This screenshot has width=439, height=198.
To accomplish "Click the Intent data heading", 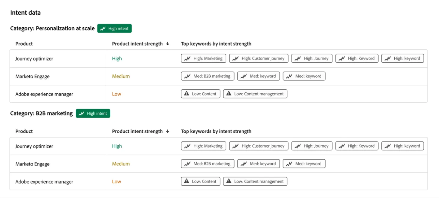I will click(25, 13).
